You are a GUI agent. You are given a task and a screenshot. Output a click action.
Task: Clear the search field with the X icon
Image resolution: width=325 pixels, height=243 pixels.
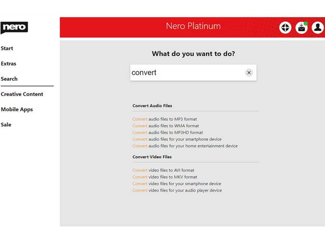pos(249,72)
